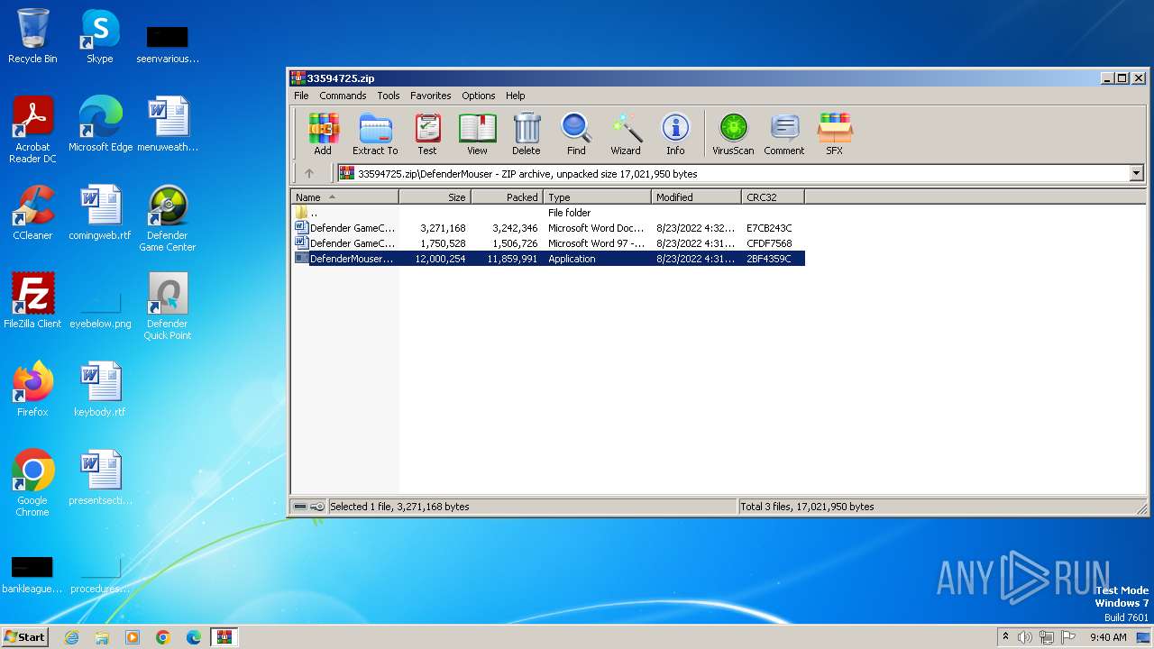This screenshot has width=1154, height=649.
Task: Select the DefenderMouser application row
Action: [x=549, y=259]
